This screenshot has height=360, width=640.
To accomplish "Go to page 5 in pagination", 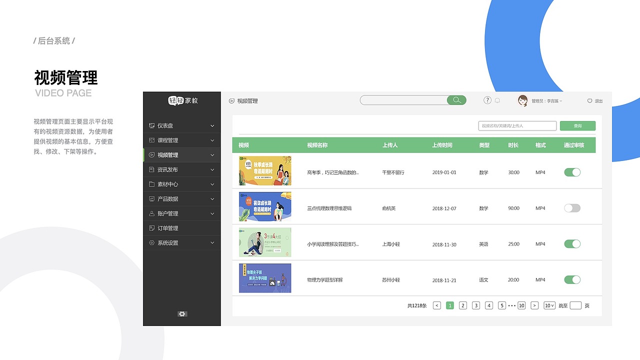I will pos(501,305).
